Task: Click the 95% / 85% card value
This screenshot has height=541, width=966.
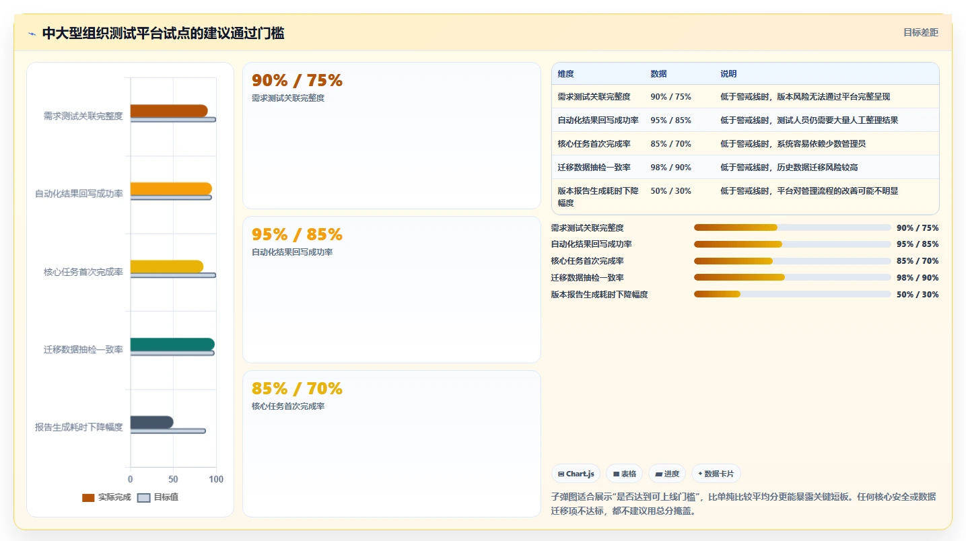Action: click(297, 234)
